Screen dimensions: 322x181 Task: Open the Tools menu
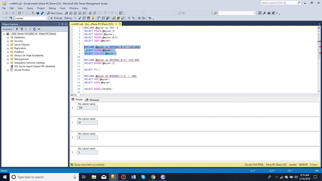pyautogui.click(x=63, y=8)
